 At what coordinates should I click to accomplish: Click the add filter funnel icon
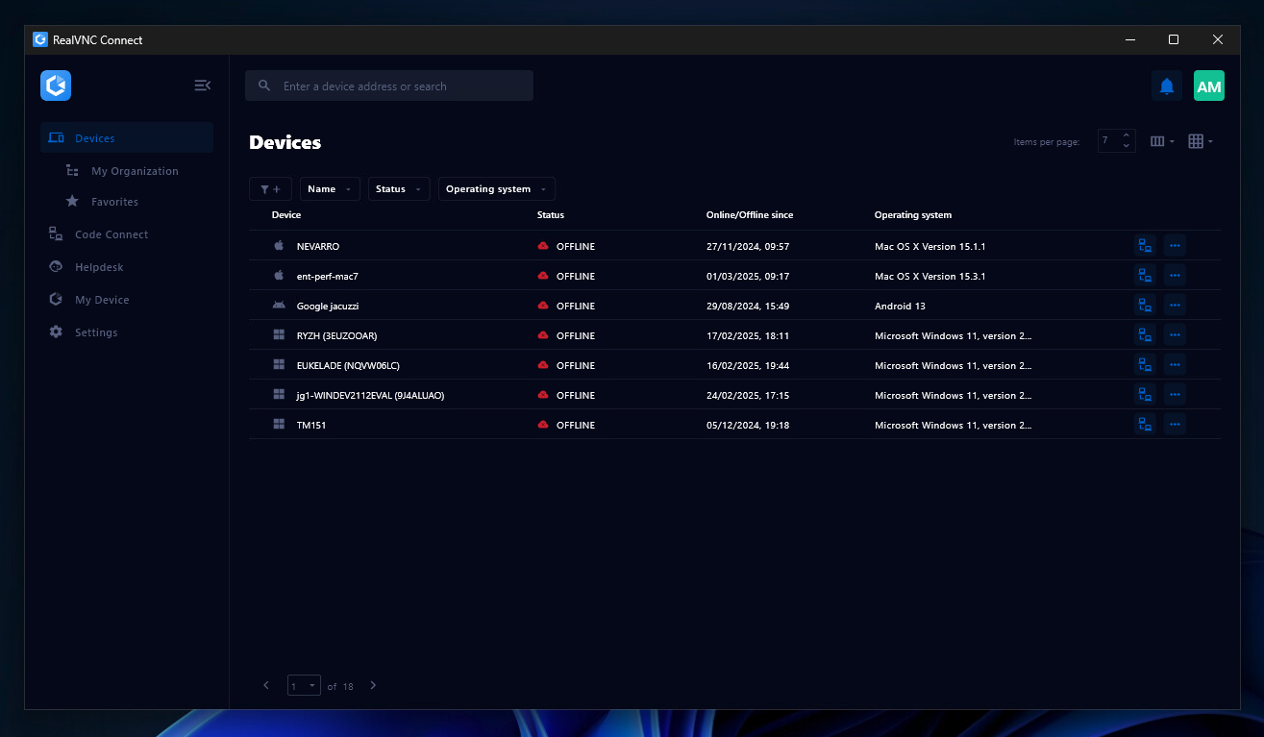[x=270, y=189]
